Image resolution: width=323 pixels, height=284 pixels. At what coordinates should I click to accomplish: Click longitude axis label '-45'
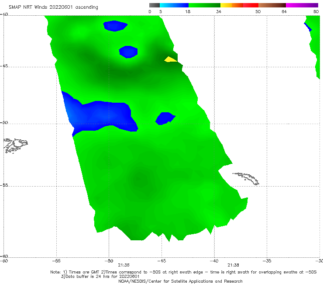[161, 261]
